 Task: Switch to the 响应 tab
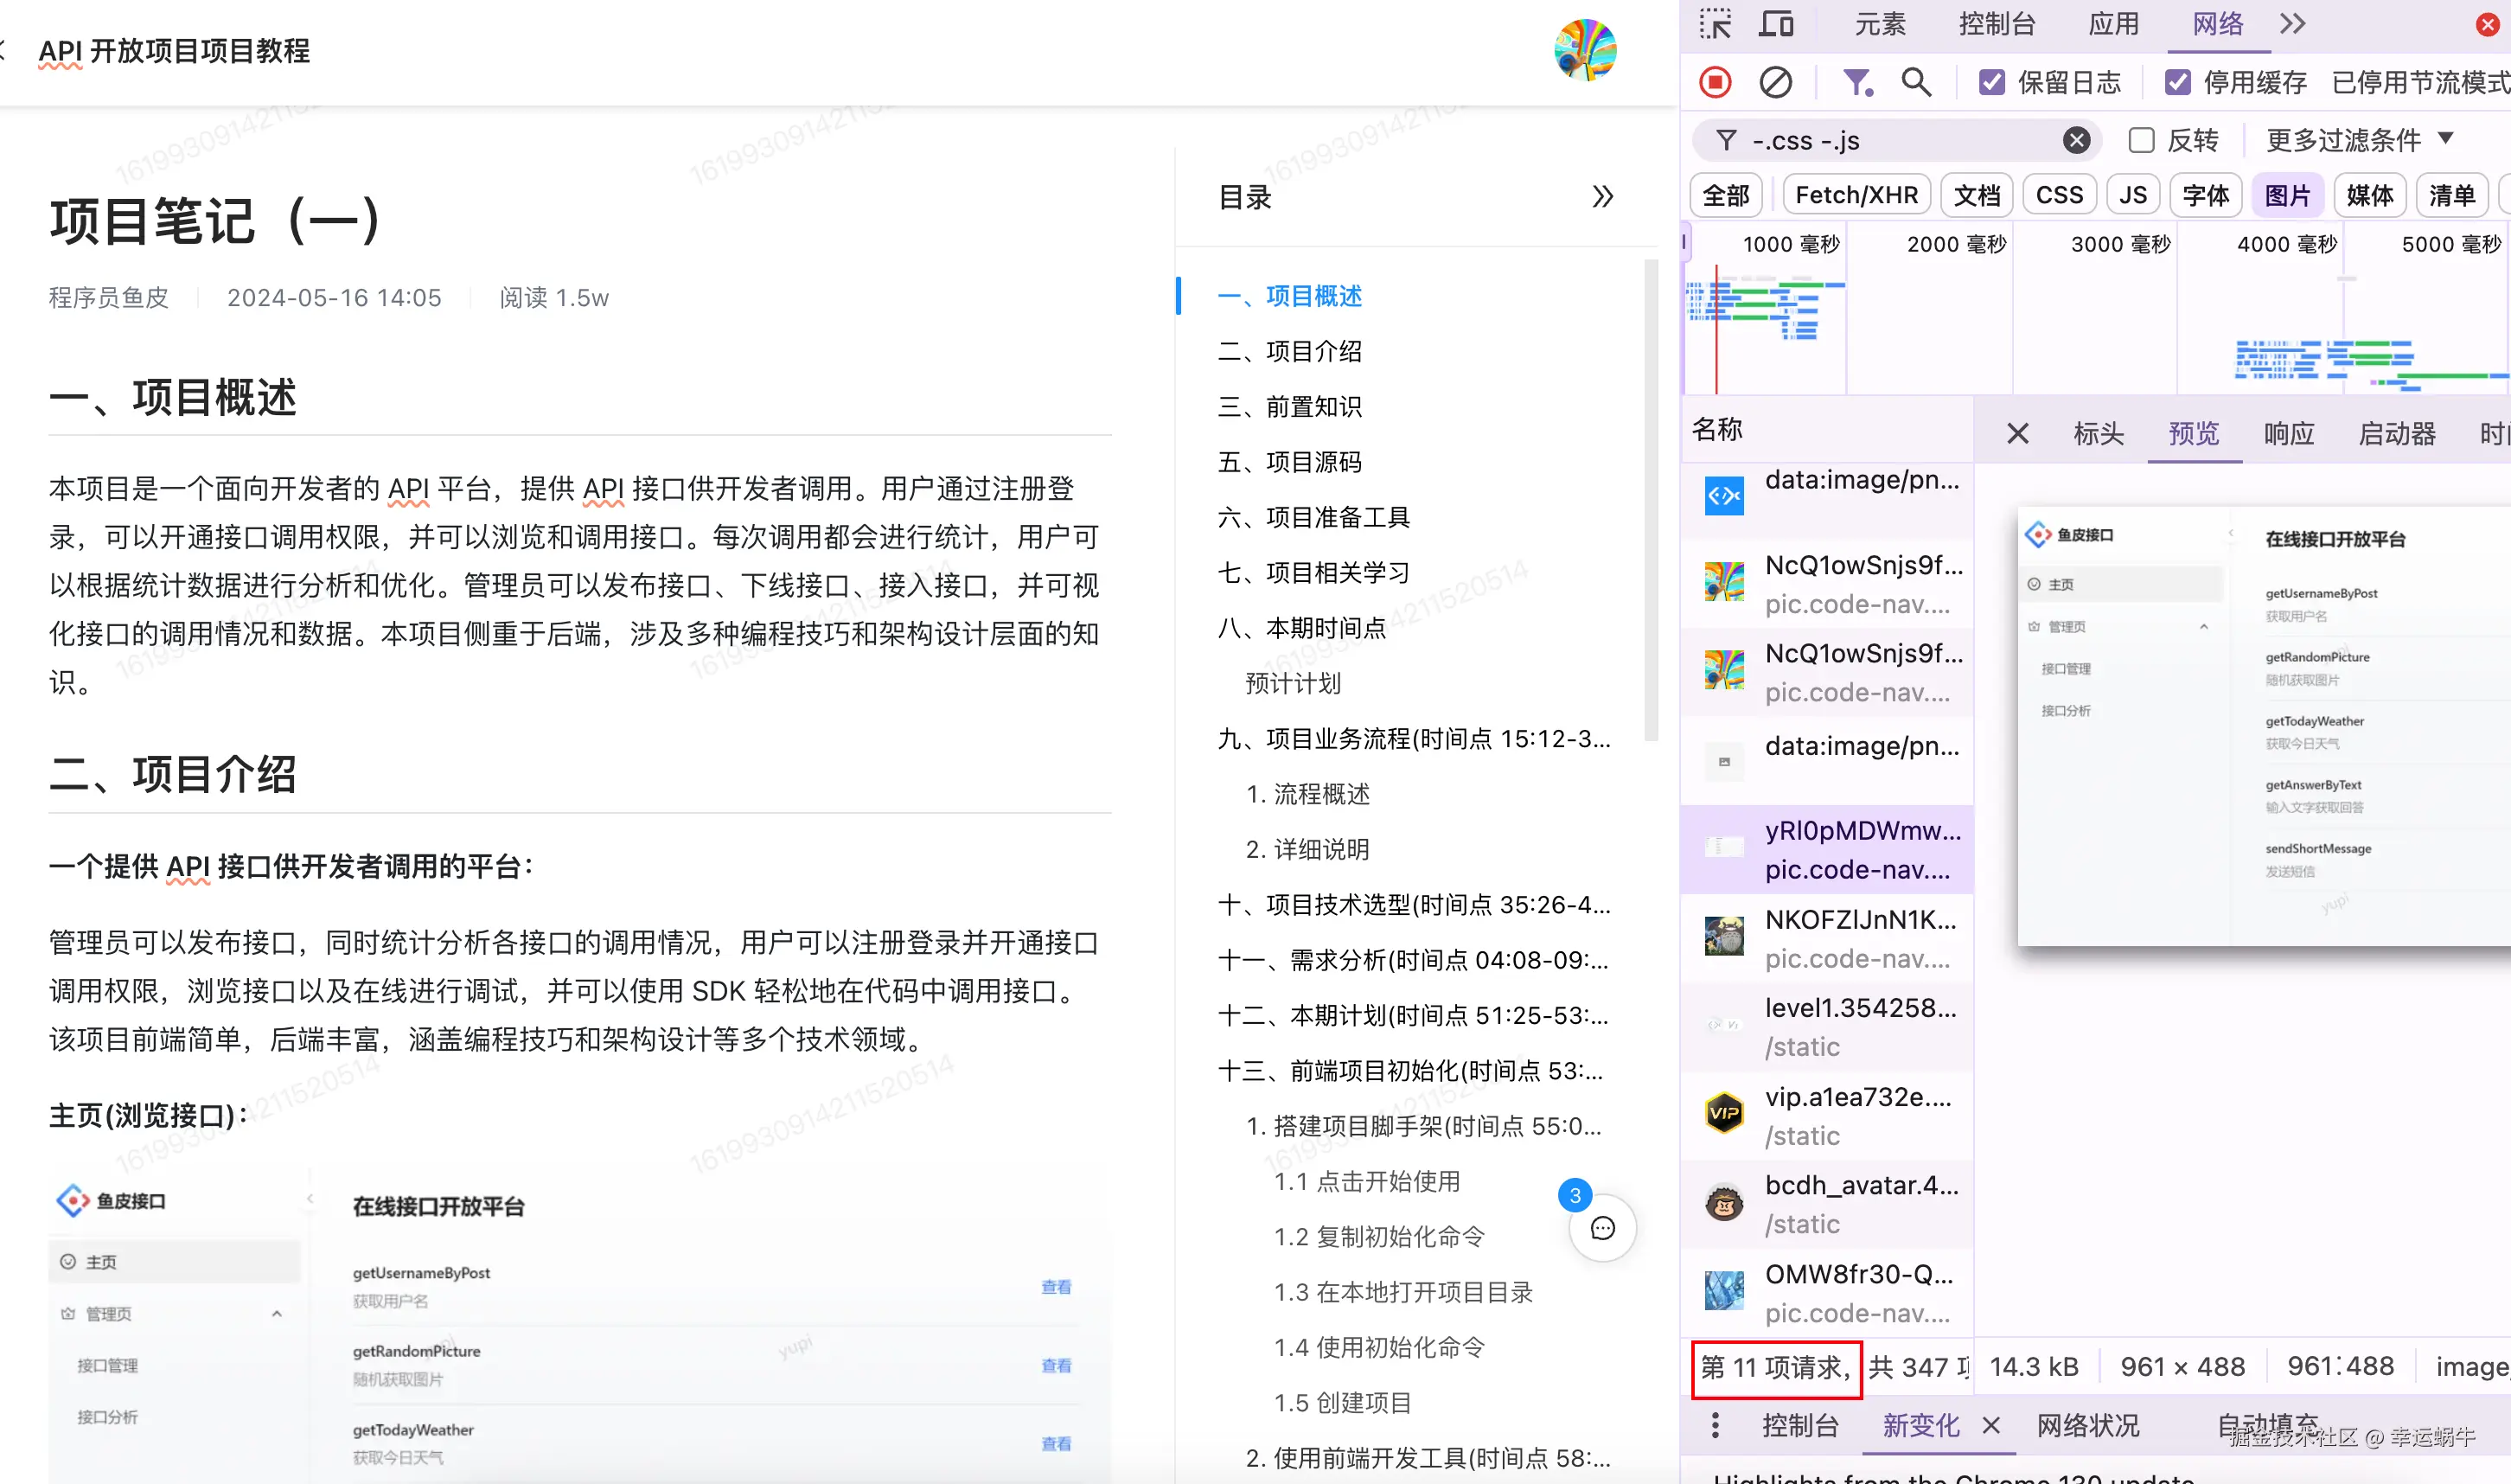tap(2288, 434)
